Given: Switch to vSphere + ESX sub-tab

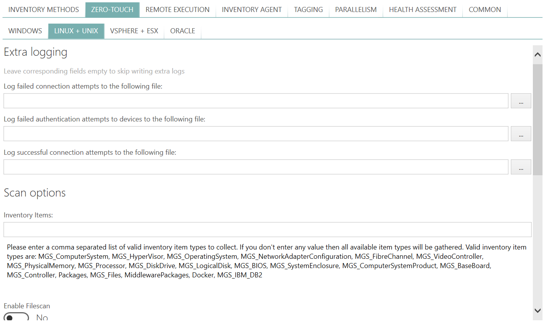Looking at the screenshot, I should coord(134,31).
